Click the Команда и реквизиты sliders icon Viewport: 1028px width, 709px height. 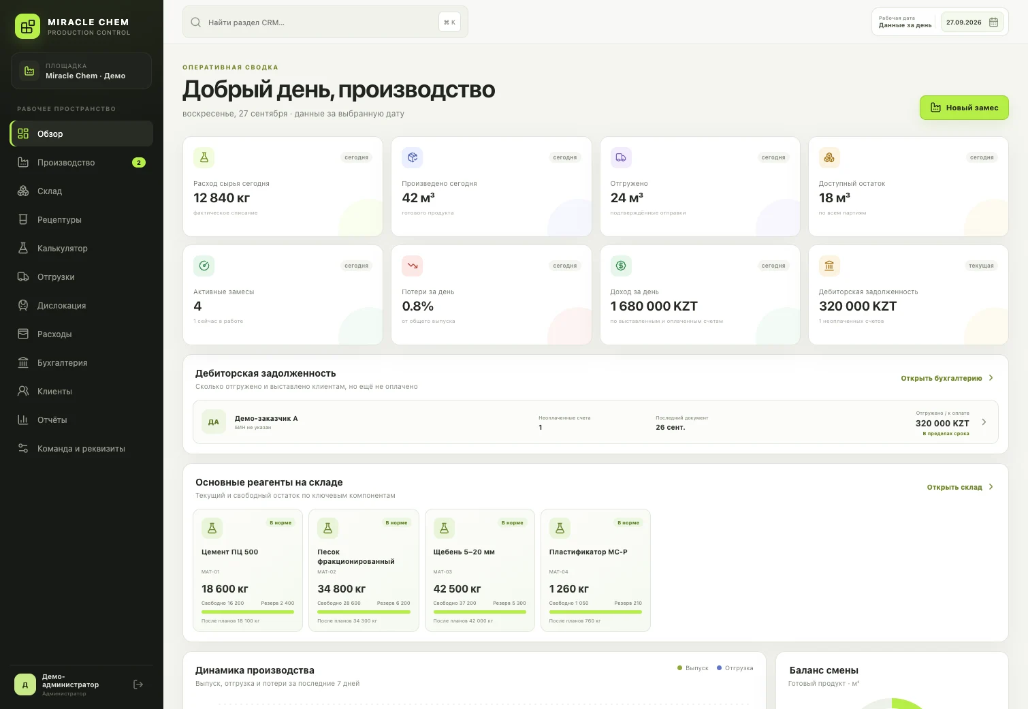tap(23, 448)
